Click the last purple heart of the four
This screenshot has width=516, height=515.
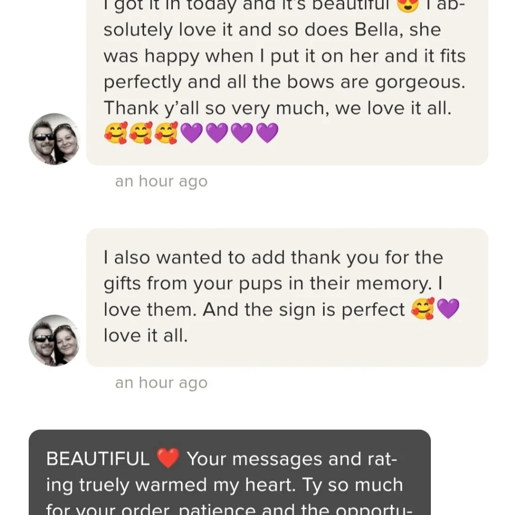coord(267,133)
